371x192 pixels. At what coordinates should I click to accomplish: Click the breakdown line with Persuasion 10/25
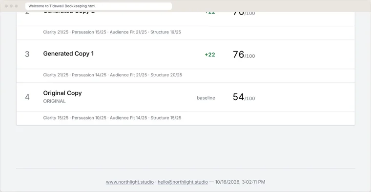pos(112,118)
